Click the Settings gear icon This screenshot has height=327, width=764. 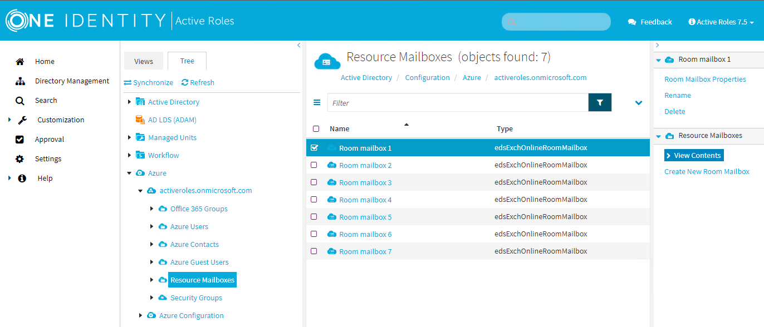tap(20, 159)
